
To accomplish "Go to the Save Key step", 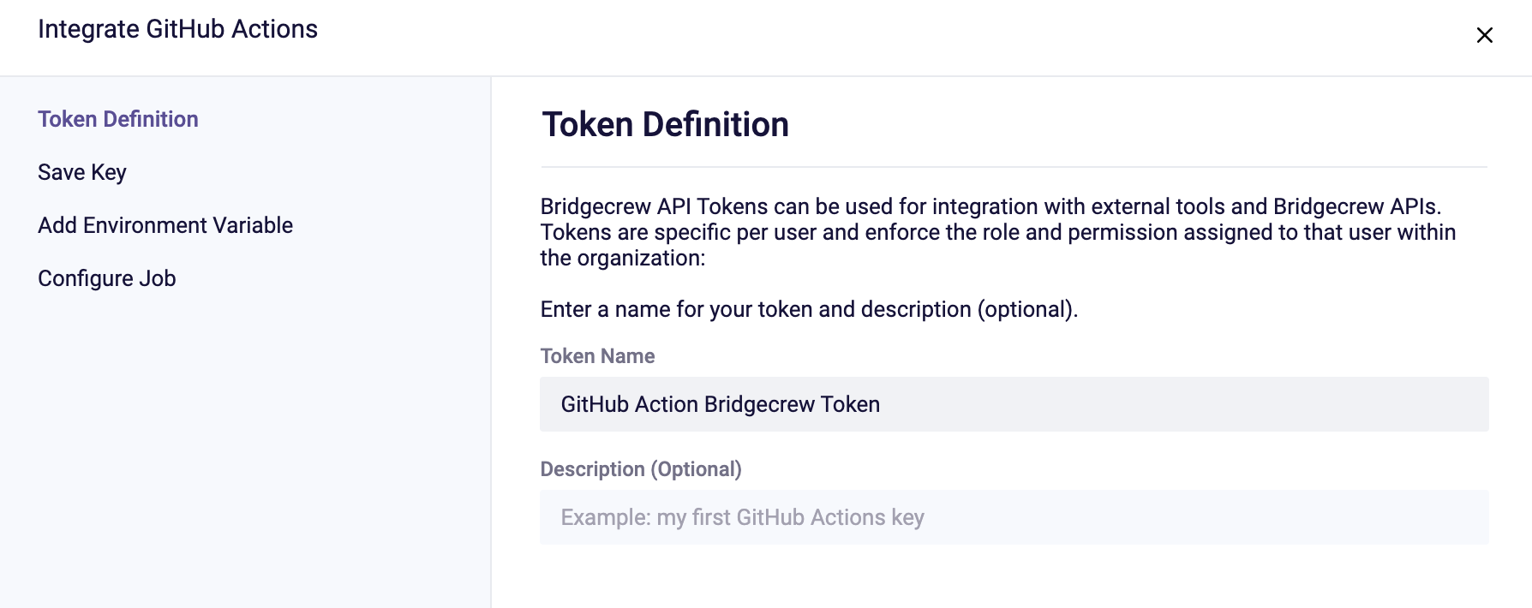I will [x=82, y=172].
